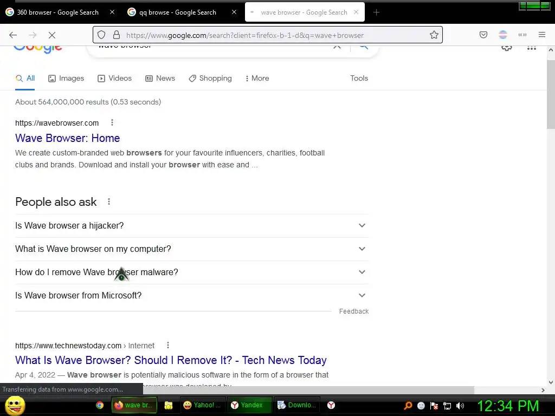
Task: Switch to the wave br... Firefox taskbar button
Action: [x=134, y=405]
